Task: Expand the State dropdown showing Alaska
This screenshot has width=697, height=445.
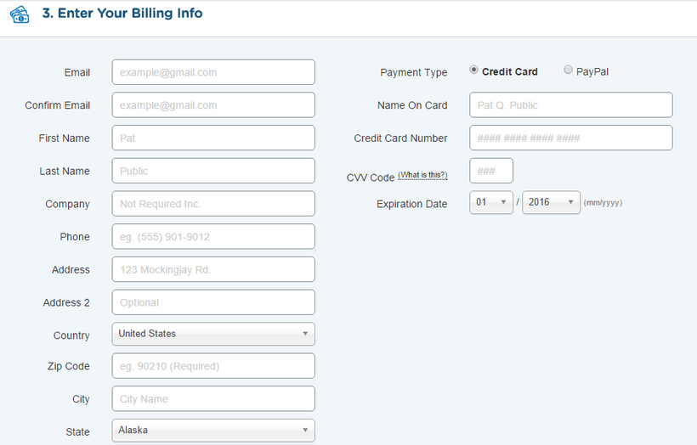Action: (x=213, y=431)
